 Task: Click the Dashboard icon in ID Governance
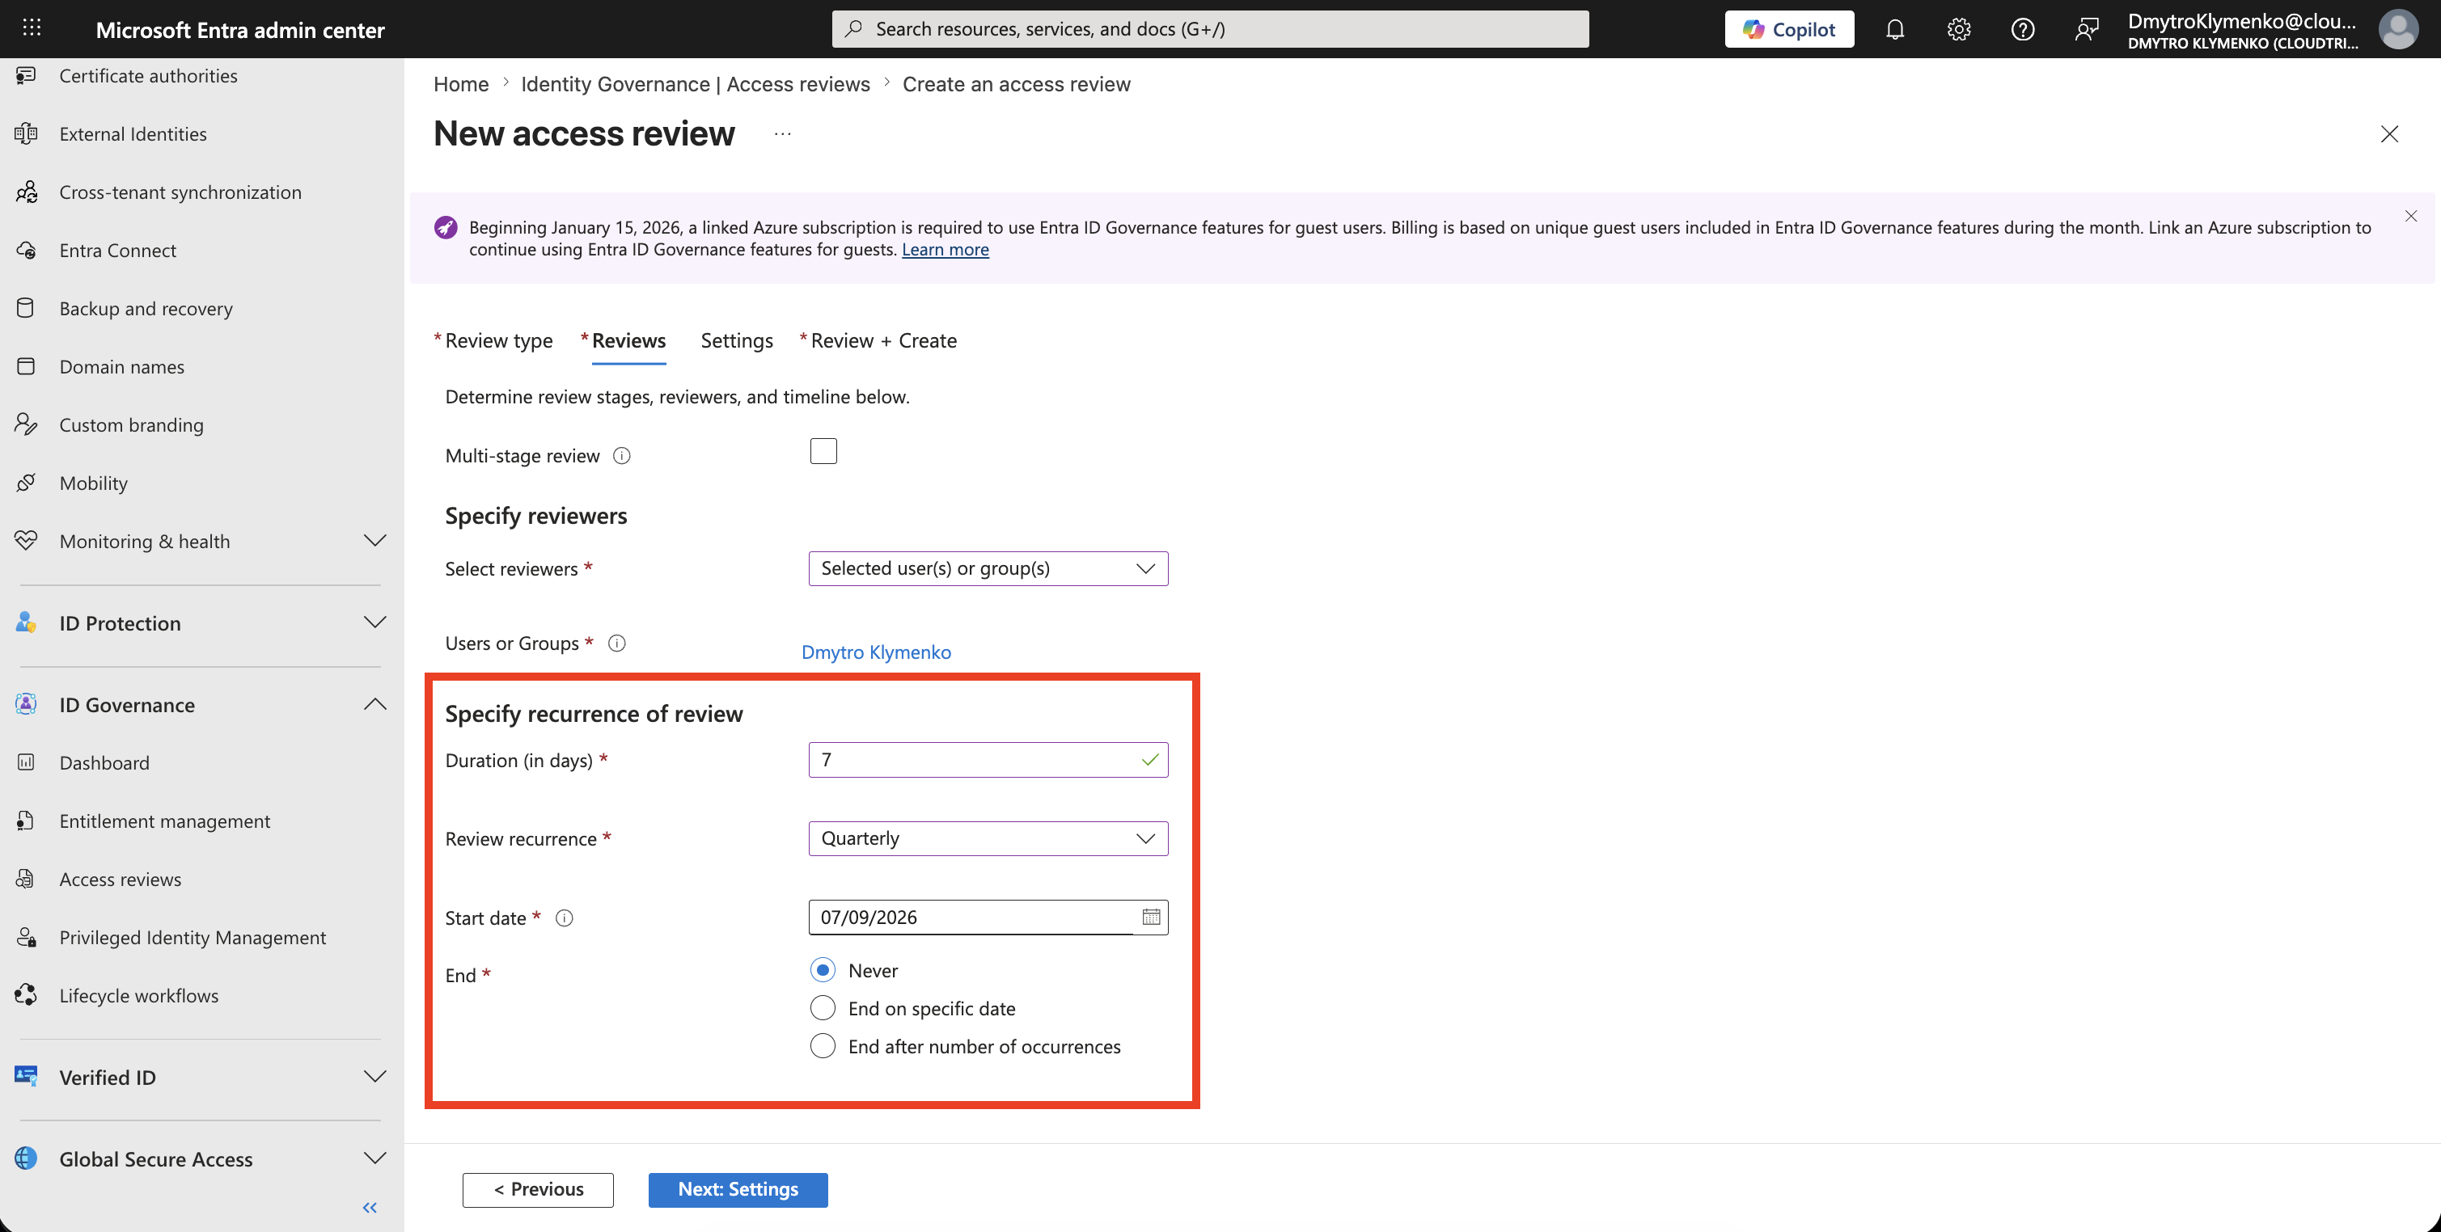(27, 762)
